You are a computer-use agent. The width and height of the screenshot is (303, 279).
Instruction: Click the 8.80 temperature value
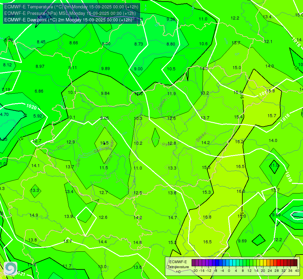[x=171, y=44]
